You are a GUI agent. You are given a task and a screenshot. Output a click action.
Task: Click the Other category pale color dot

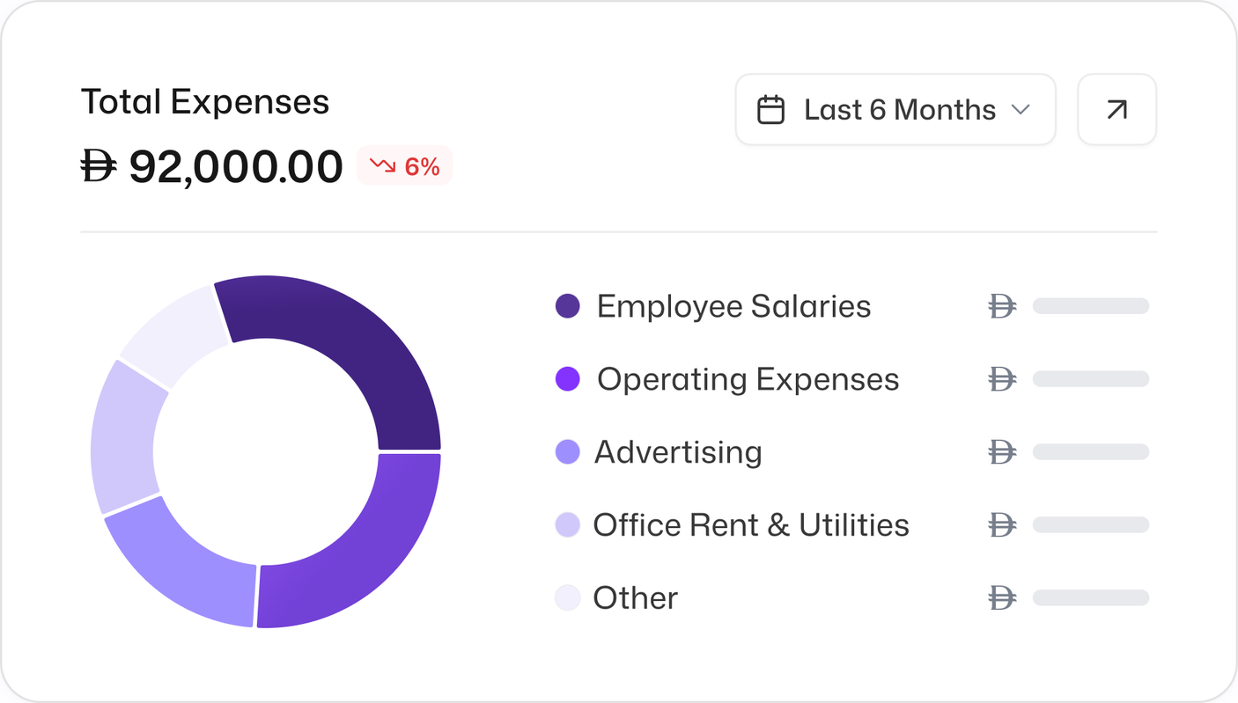pyautogui.click(x=567, y=598)
